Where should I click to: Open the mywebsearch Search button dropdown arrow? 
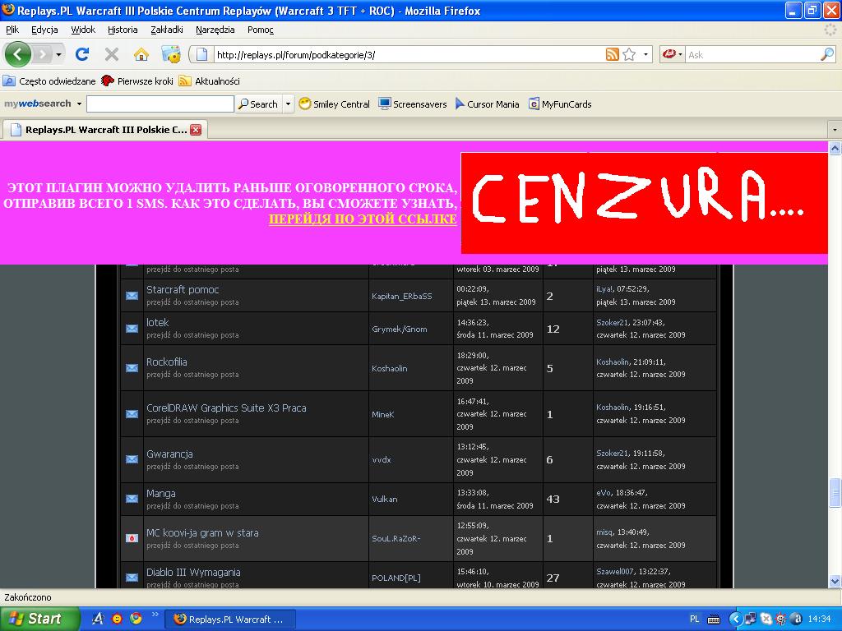(288, 104)
